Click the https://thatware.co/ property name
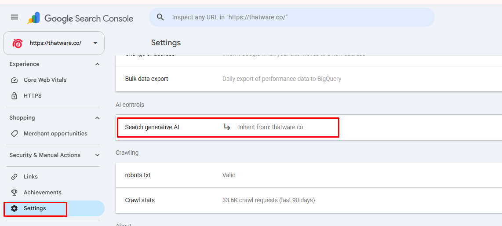Screen dimensions: 502x226 coord(55,43)
